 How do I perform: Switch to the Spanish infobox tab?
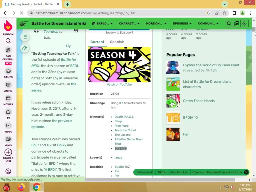[117, 42]
